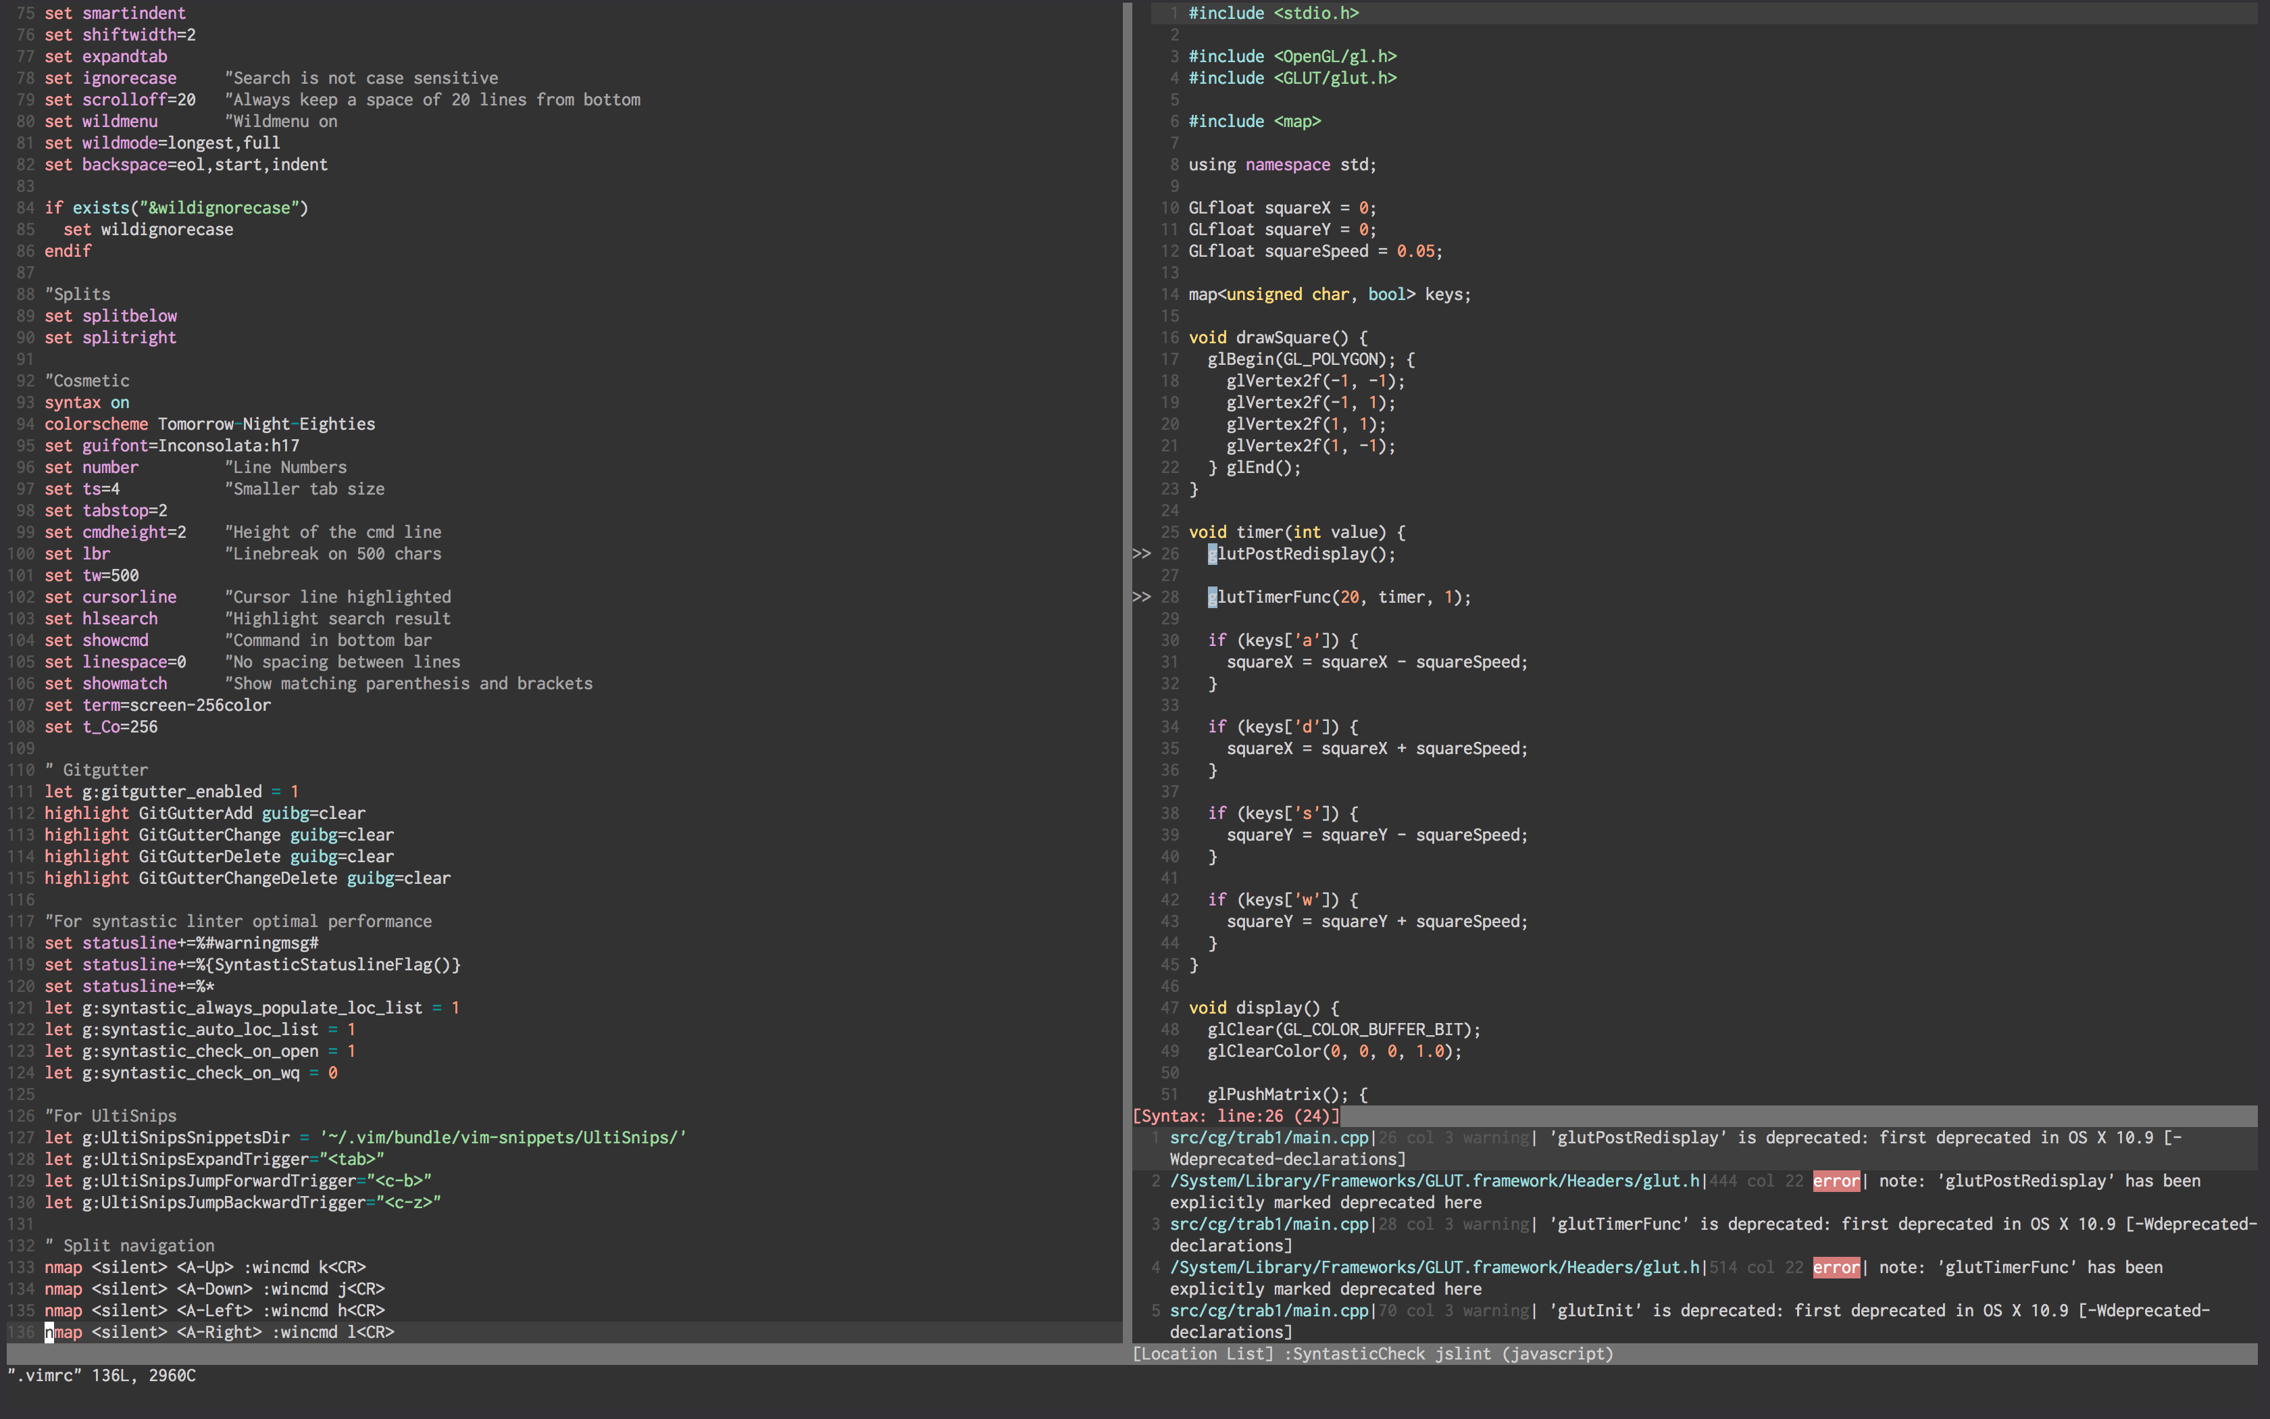Open location entry 'glut.h|444 col 22'

coord(1695,1191)
